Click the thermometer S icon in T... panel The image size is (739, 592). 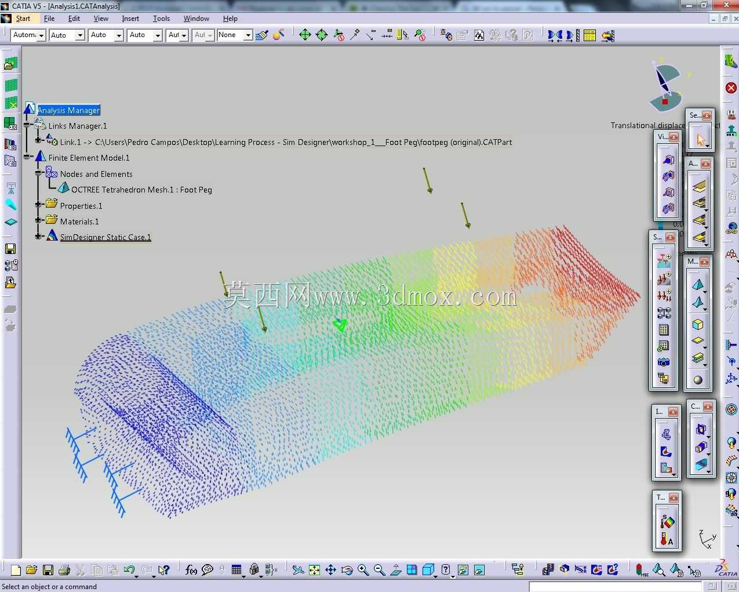click(667, 522)
